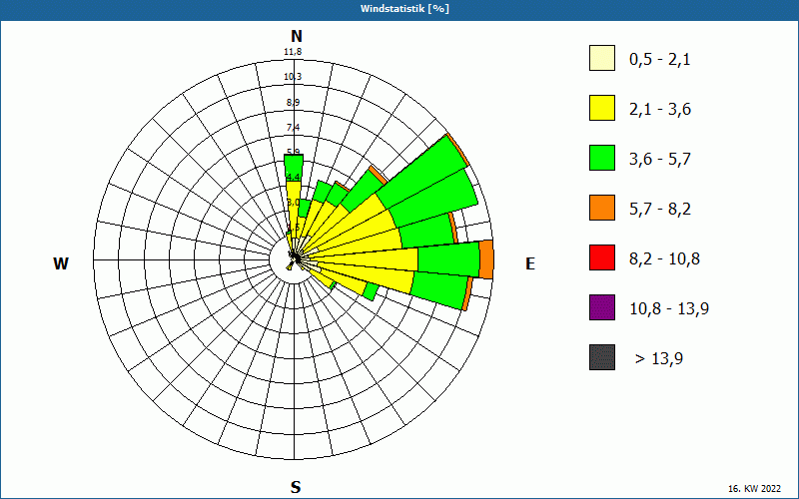The height and width of the screenshot is (499, 799).
Task: Click the purple 10,8 - 13,9 legend swatch
Action: [x=602, y=307]
